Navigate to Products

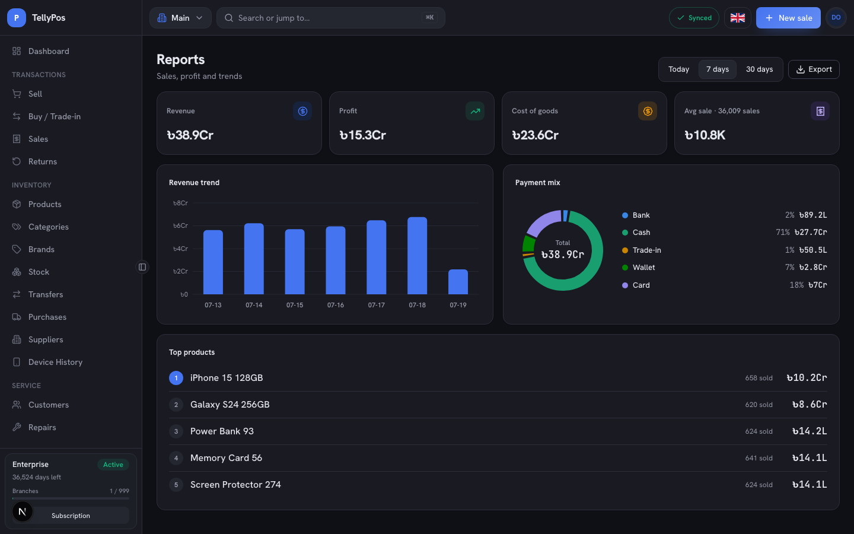click(71, 204)
